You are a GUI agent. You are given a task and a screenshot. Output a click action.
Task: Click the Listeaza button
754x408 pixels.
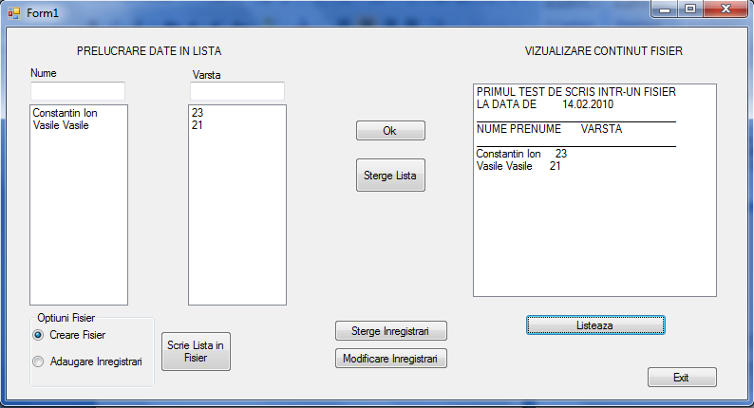tap(595, 325)
